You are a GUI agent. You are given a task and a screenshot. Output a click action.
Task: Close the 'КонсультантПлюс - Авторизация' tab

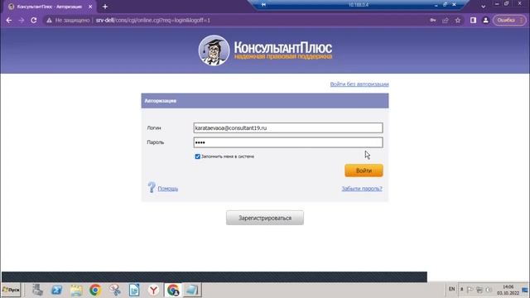click(x=90, y=7)
